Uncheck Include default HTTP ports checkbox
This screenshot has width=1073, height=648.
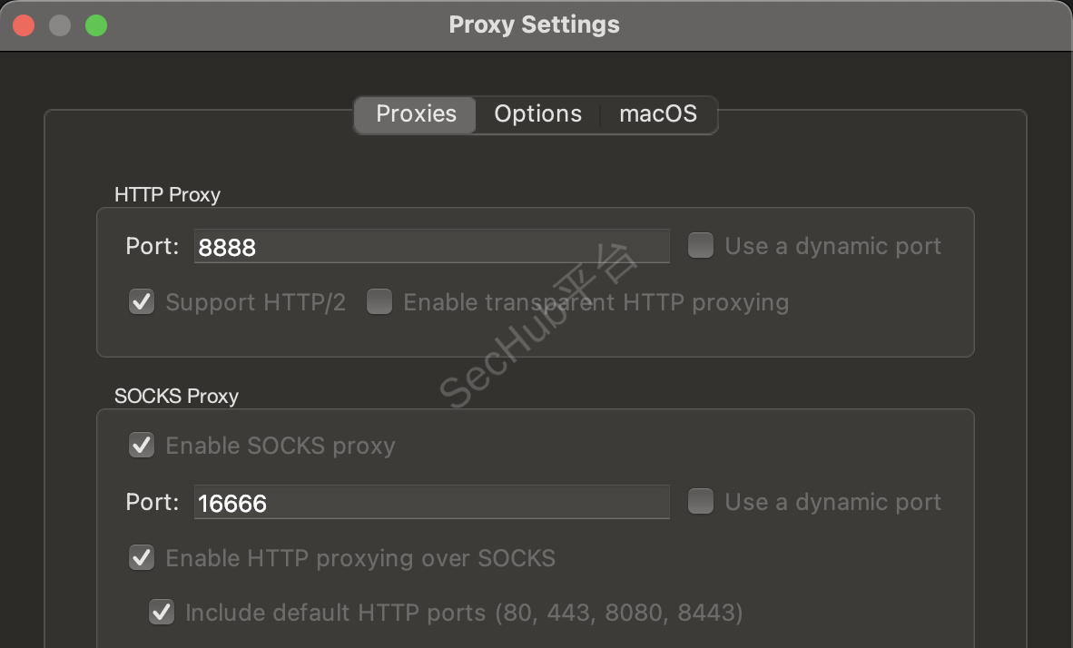pyautogui.click(x=162, y=613)
